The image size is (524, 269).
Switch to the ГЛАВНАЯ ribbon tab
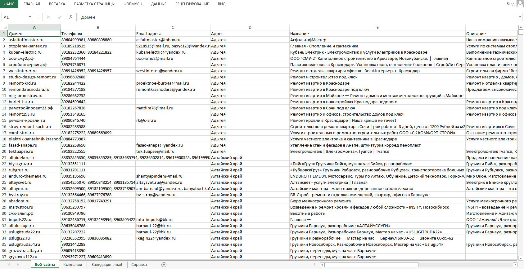point(32,4)
